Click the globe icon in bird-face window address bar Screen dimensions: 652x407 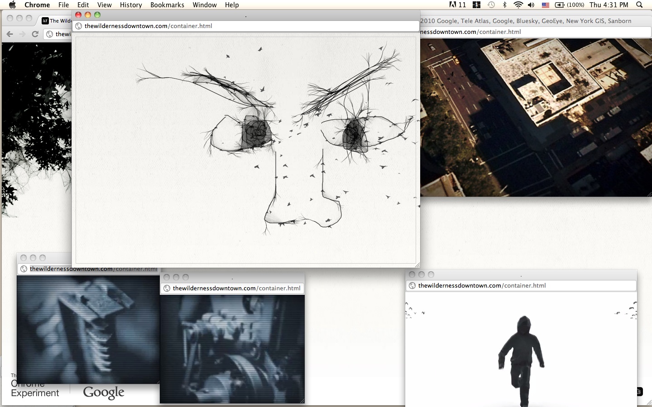pyautogui.click(x=79, y=26)
